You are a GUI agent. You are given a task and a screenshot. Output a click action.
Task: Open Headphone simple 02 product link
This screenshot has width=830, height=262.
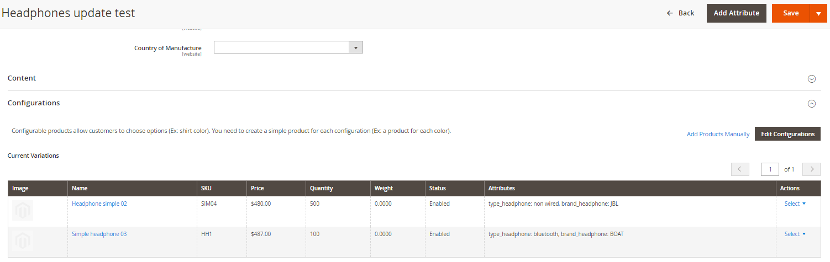[x=99, y=204]
